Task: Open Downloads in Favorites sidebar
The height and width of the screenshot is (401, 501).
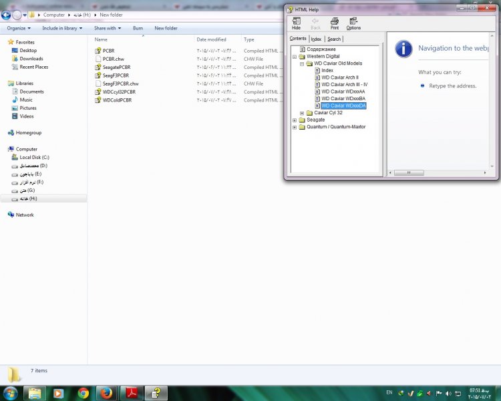Action: [31, 59]
